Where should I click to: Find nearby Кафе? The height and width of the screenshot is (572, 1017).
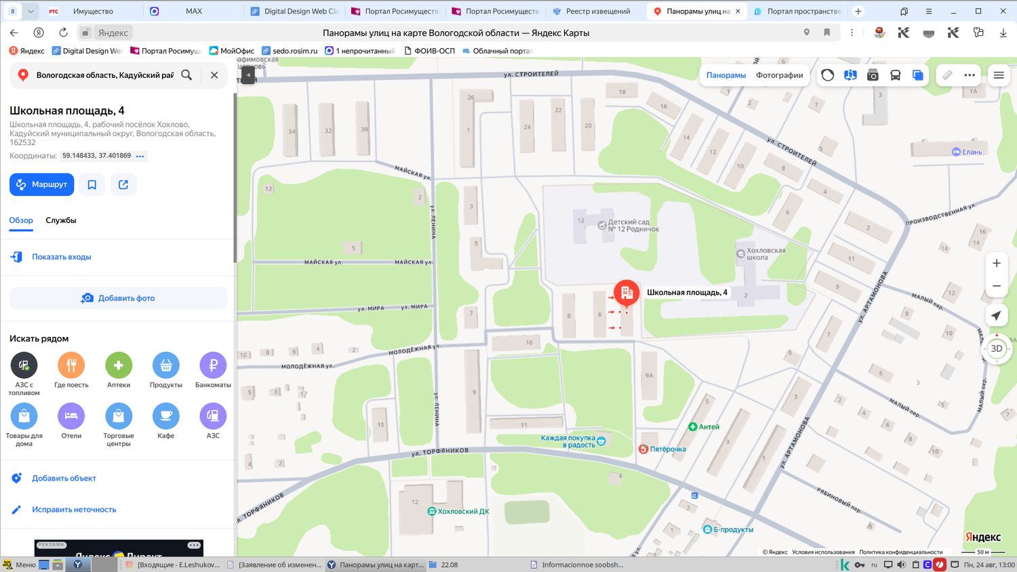(x=166, y=421)
